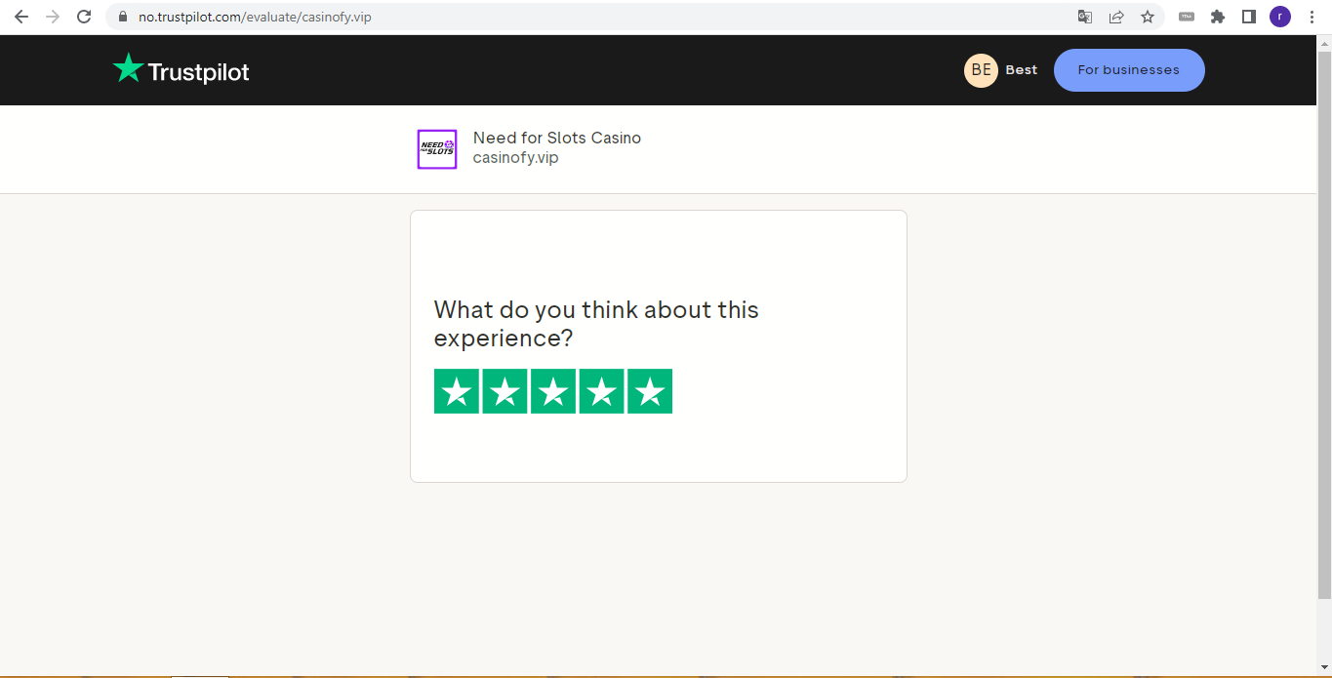The width and height of the screenshot is (1332, 678).
Task: Open the Chrome profile avatar
Action: [x=1280, y=17]
